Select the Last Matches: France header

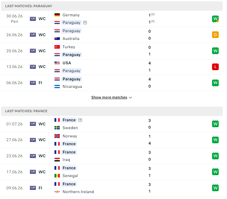[x=112, y=111]
